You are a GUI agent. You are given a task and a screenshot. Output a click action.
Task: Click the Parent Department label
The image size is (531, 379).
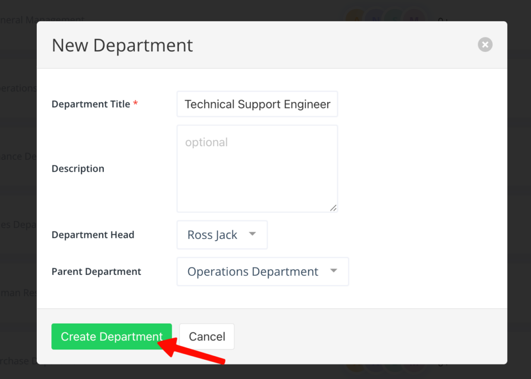coord(96,272)
